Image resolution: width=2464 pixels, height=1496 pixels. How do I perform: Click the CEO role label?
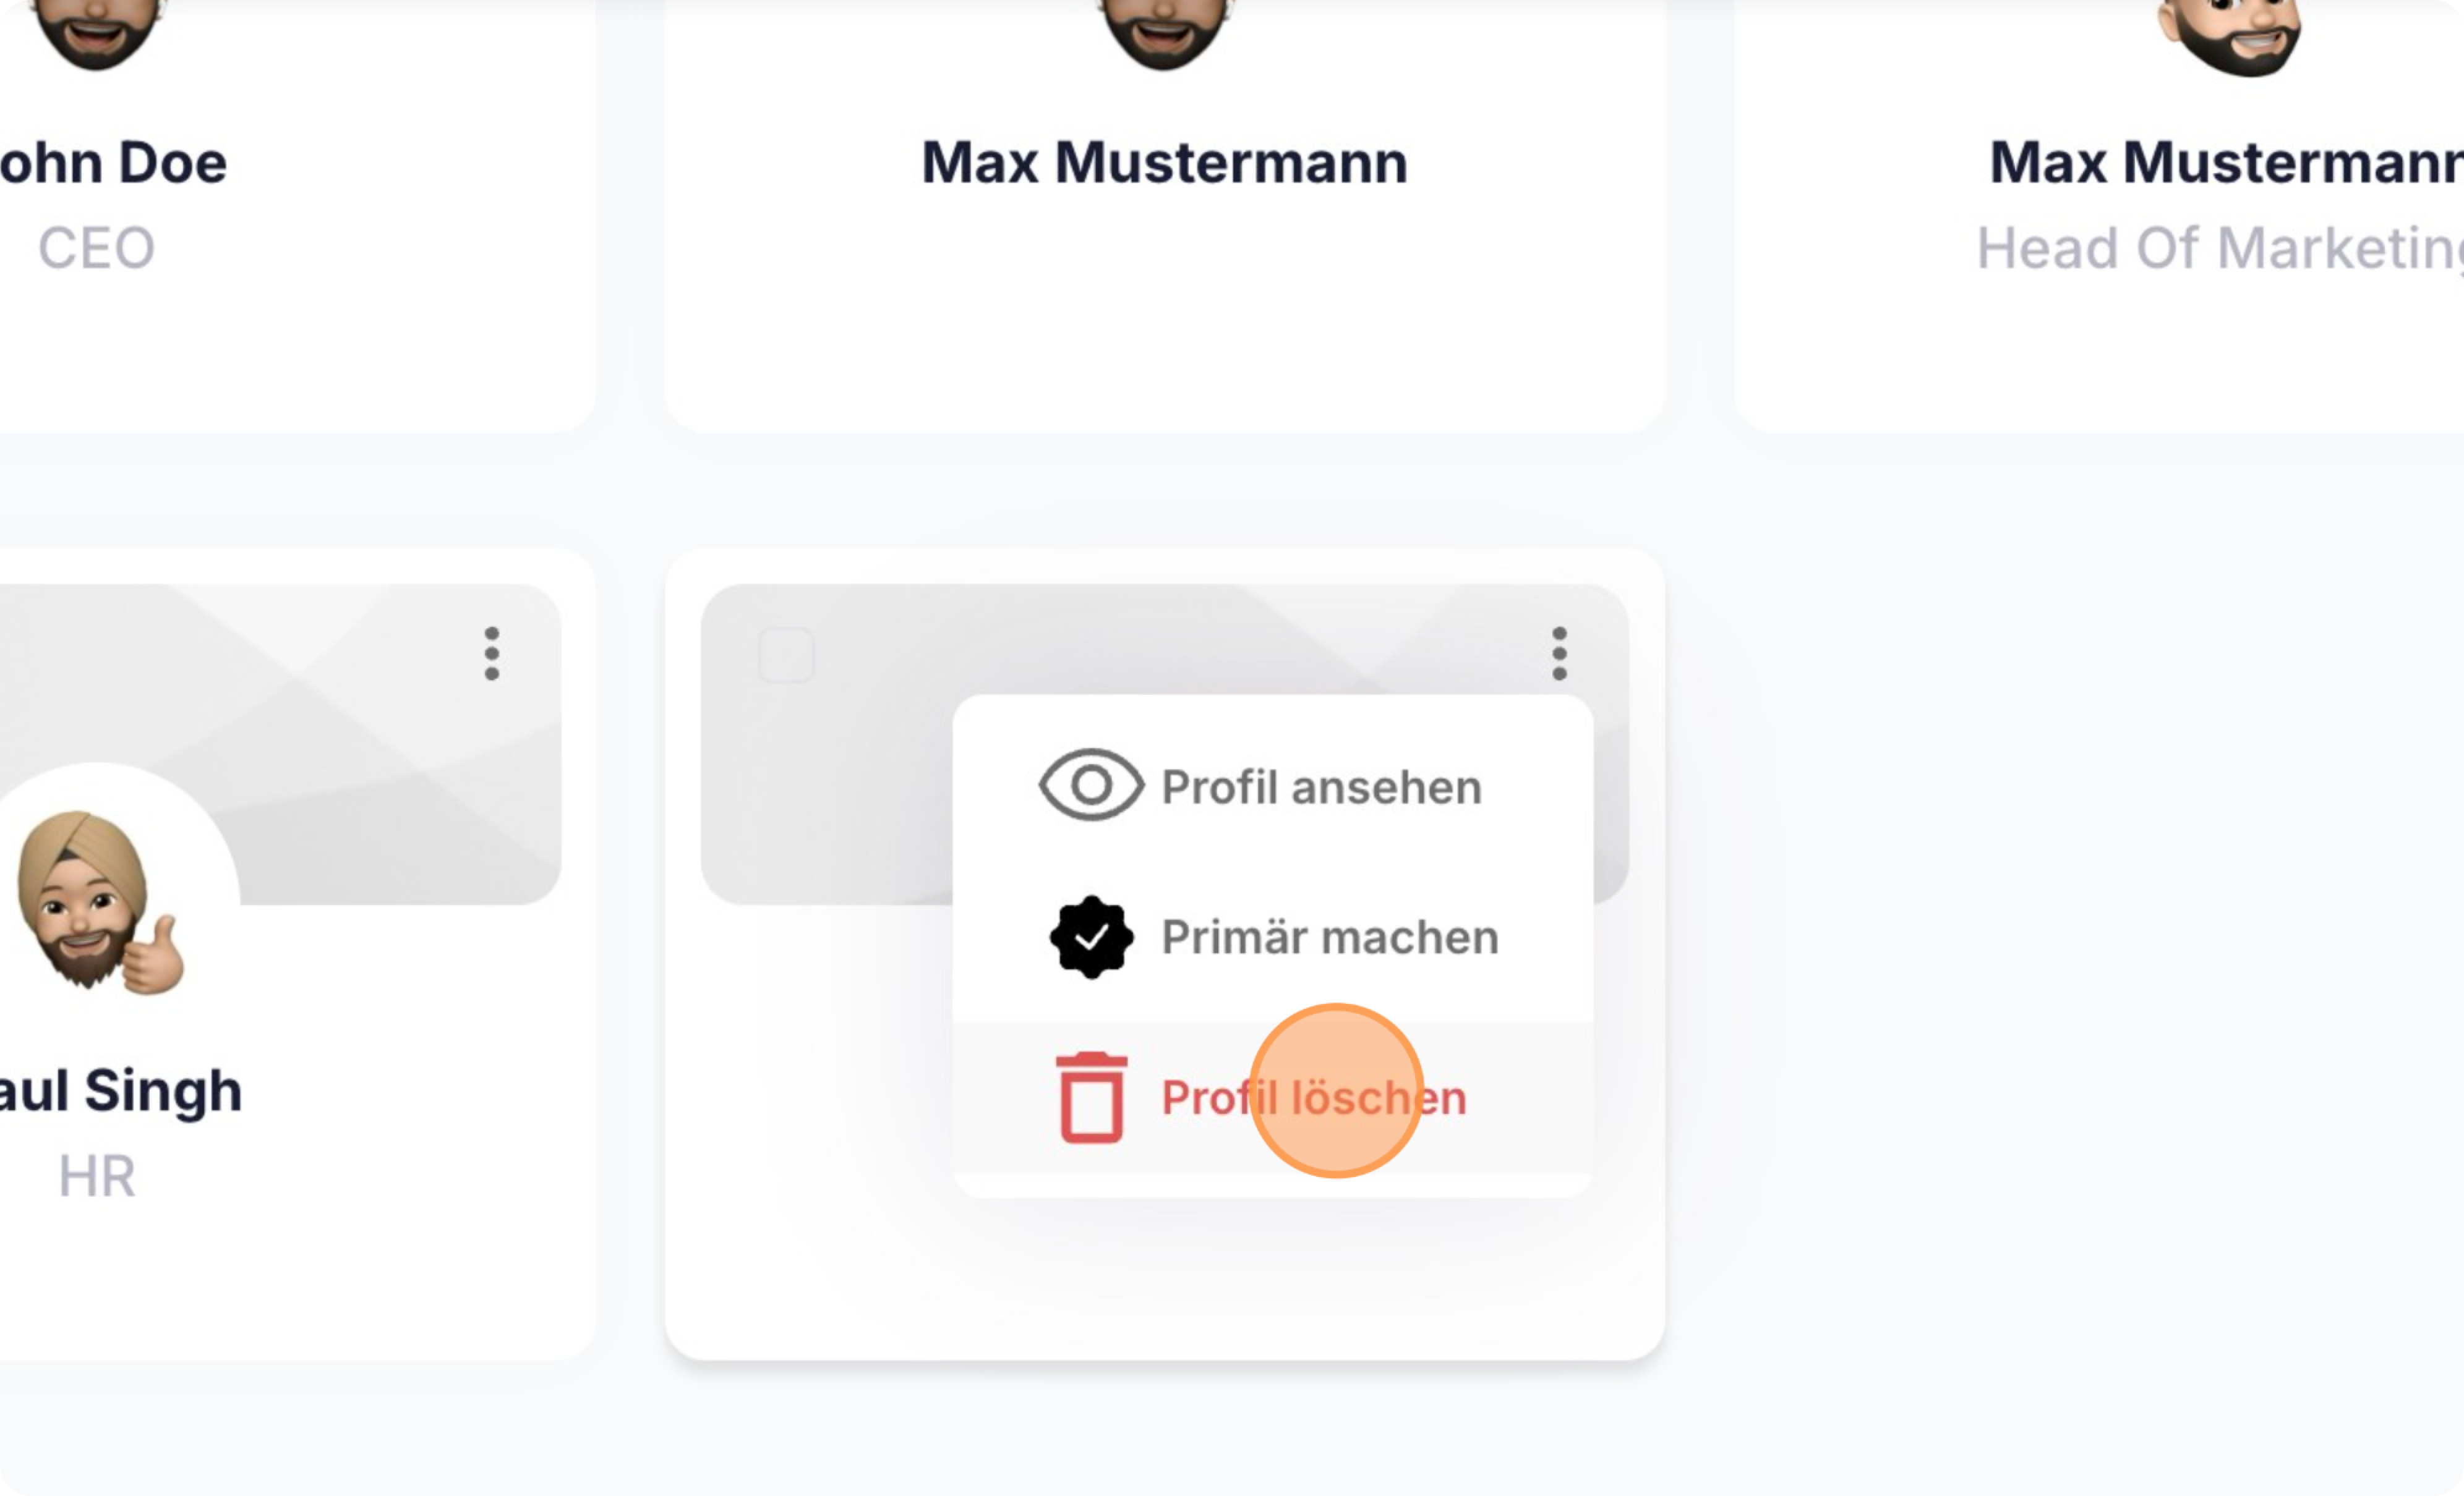[x=96, y=248]
